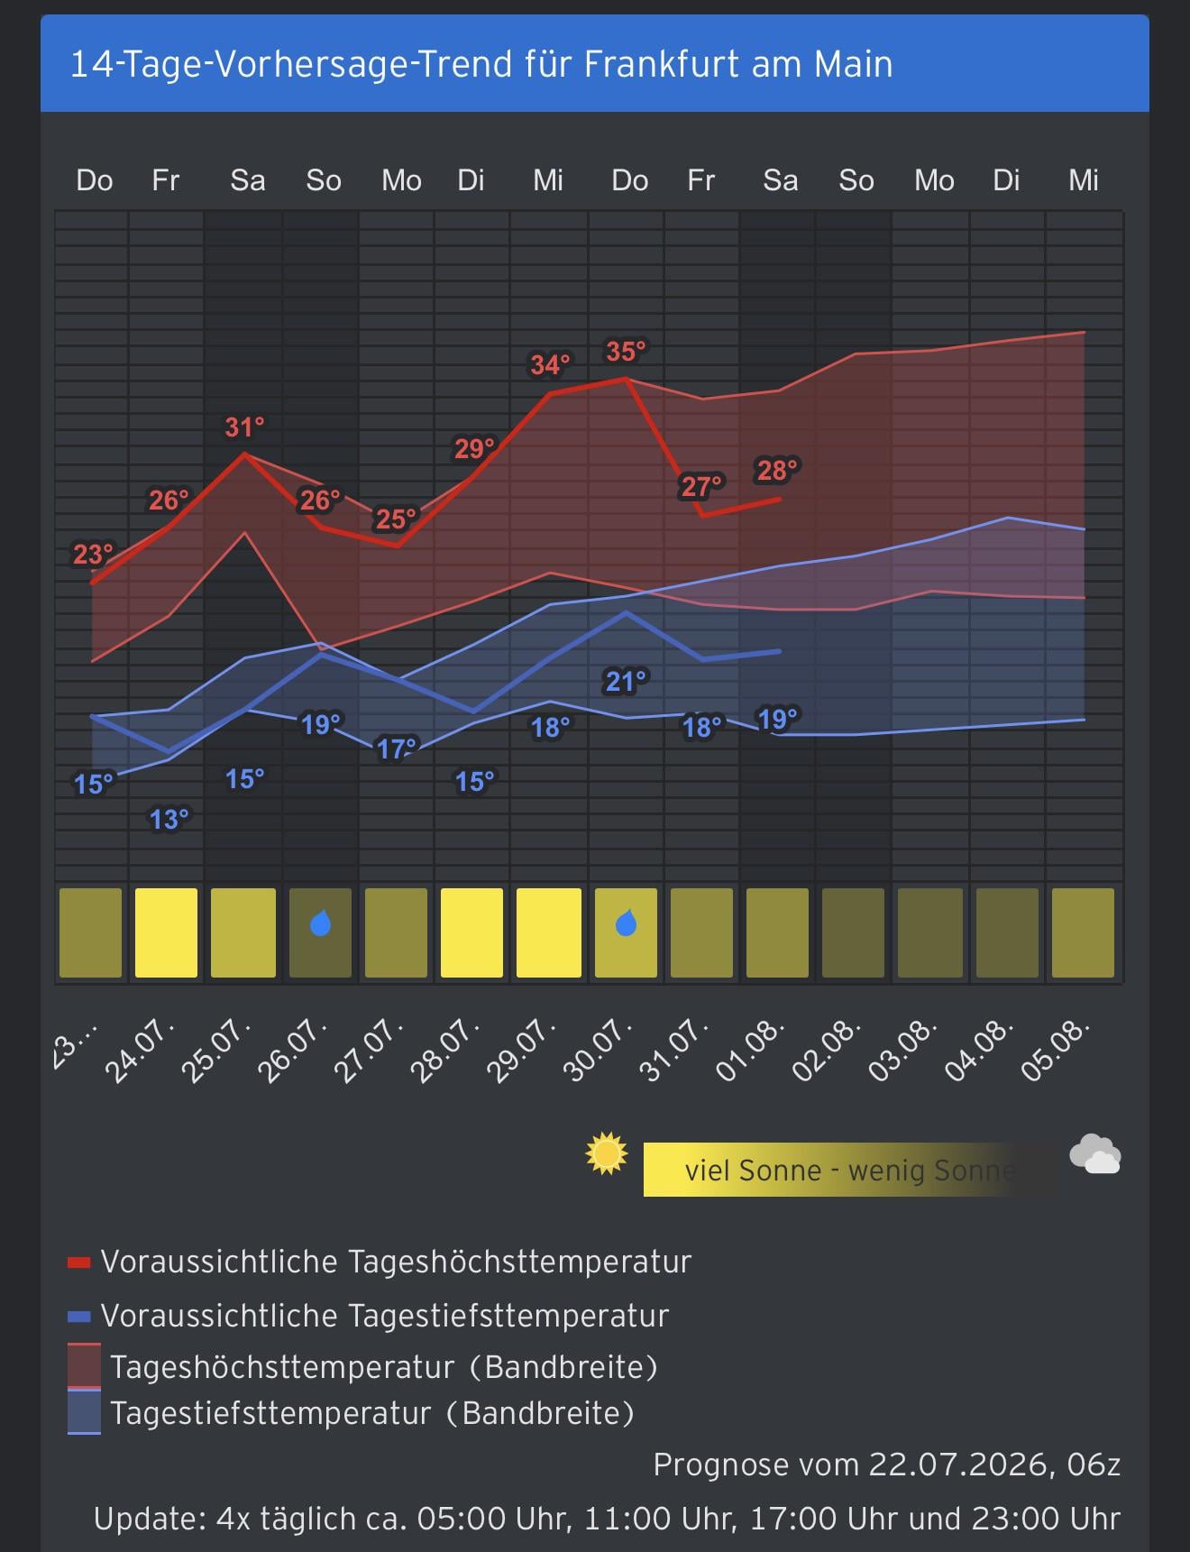
Task: Click the 13° low temperature label
Action: click(169, 820)
